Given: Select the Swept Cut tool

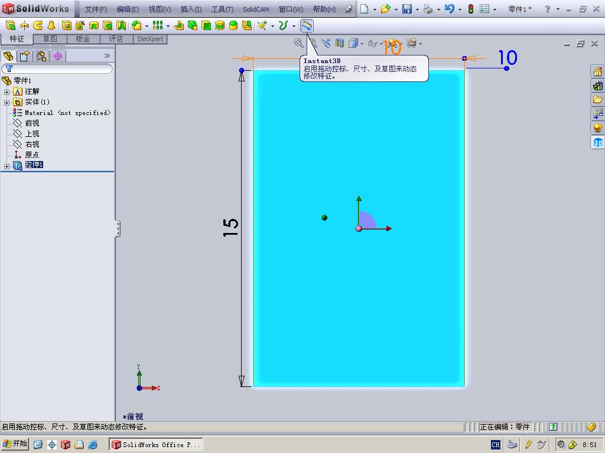Looking at the screenshot, I should [x=108, y=25].
